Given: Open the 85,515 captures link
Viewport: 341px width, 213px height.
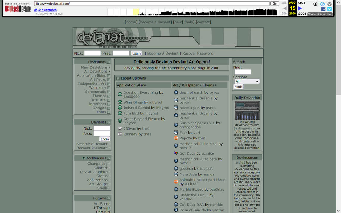Looking at the screenshot, I should [45, 10].
